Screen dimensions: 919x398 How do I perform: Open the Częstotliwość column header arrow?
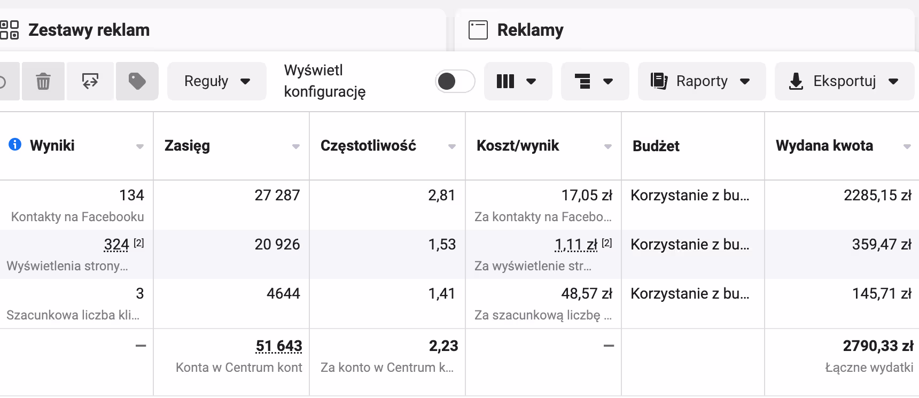[x=452, y=146]
